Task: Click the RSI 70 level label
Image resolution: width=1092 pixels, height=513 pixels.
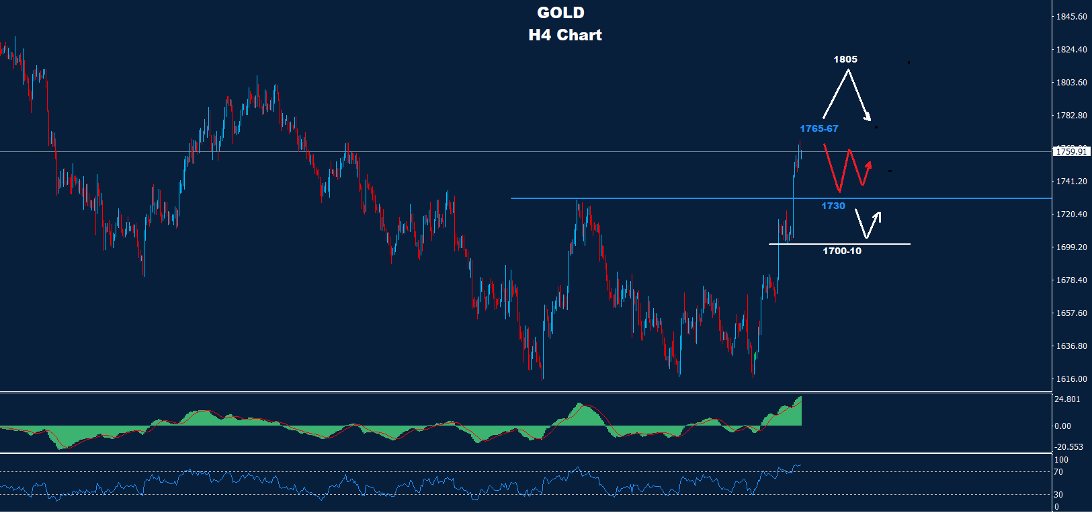Action: pos(1058,472)
